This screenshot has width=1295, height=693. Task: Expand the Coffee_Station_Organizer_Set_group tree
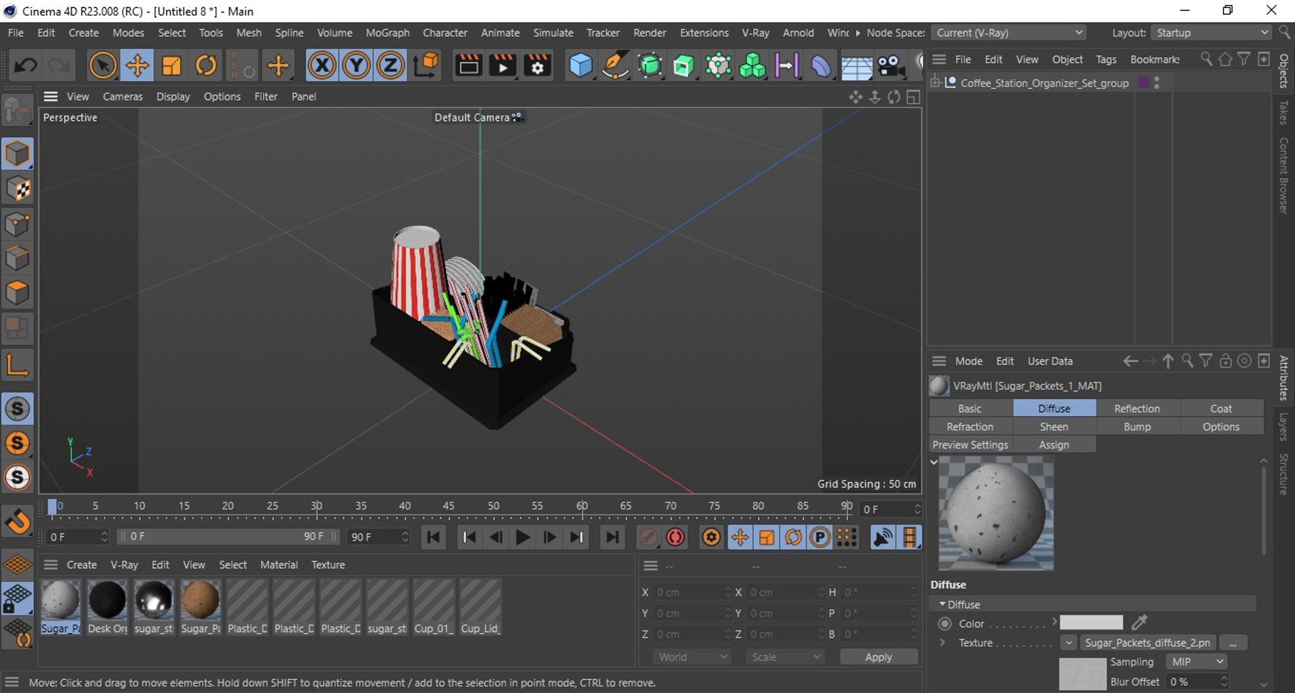click(936, 82)
